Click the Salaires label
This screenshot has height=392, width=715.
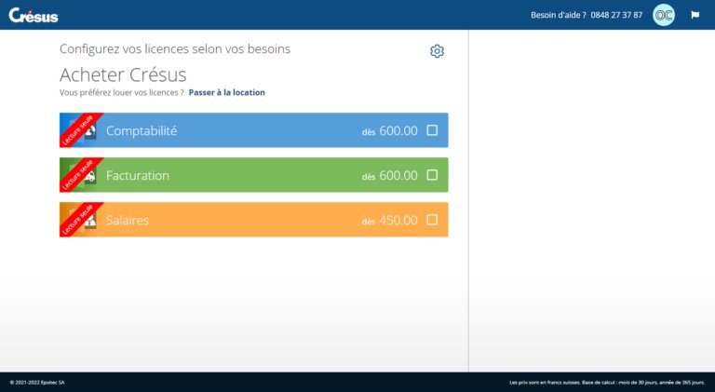[128, 220]
